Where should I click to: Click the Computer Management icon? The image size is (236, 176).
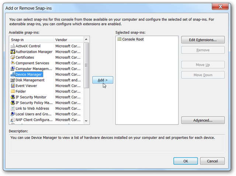click(x=13, y=69)
